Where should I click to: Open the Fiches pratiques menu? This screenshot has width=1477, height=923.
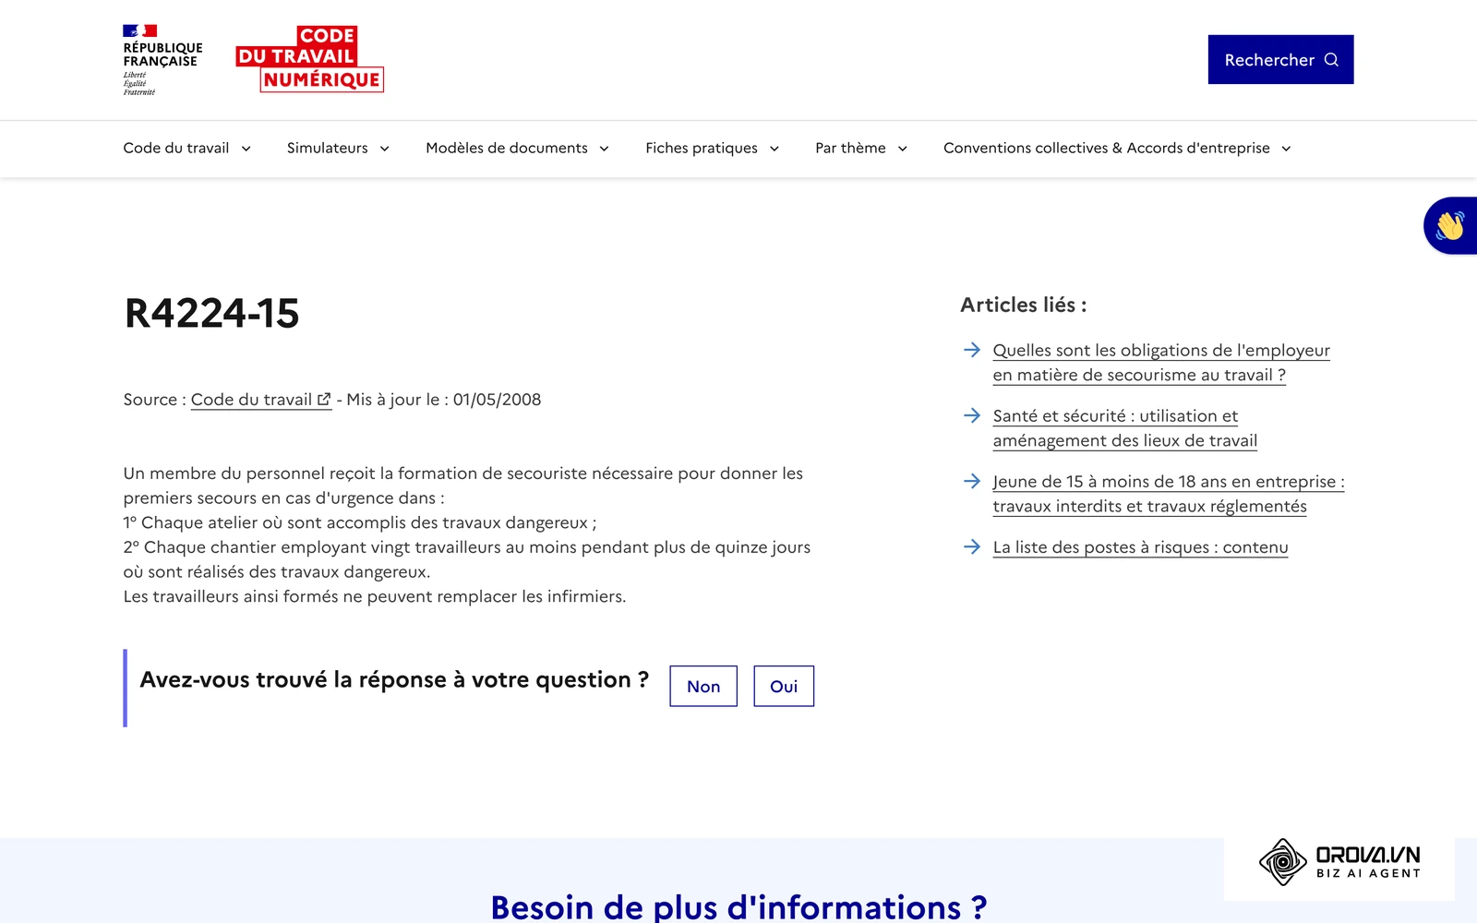pyautogui.click(x=713, y=148)
